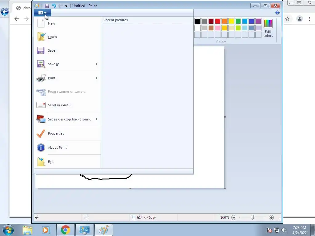Image resolution: width=315 pixels, height=236 pixels.
Task: Click the Chrome bookmark star icon
Action: [288, 19]
